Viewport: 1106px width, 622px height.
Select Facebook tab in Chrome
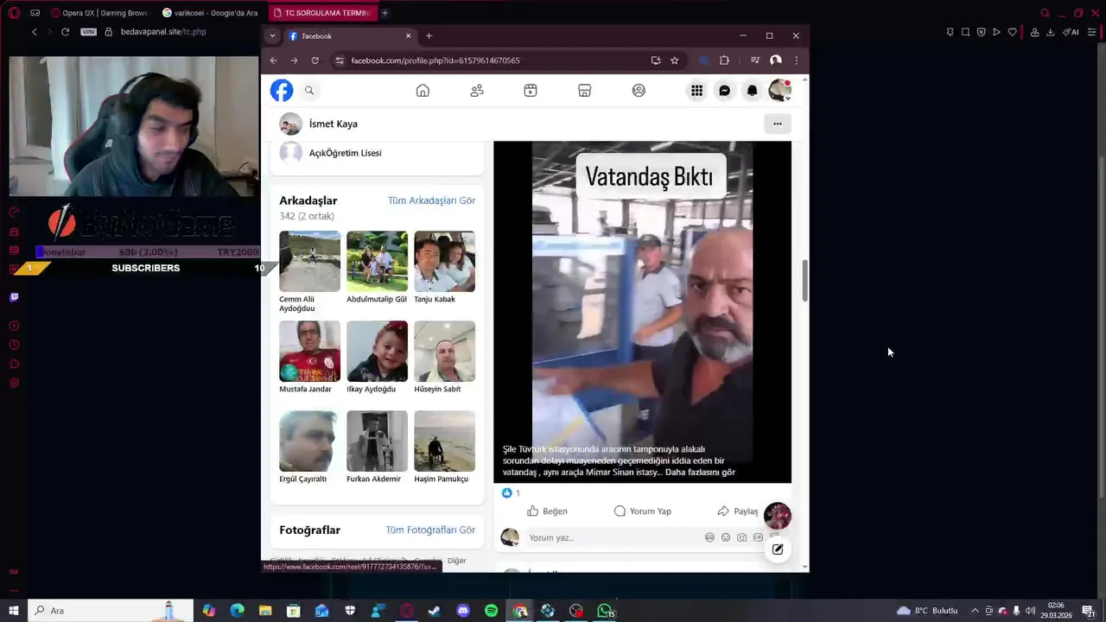[x=350, y=36]
